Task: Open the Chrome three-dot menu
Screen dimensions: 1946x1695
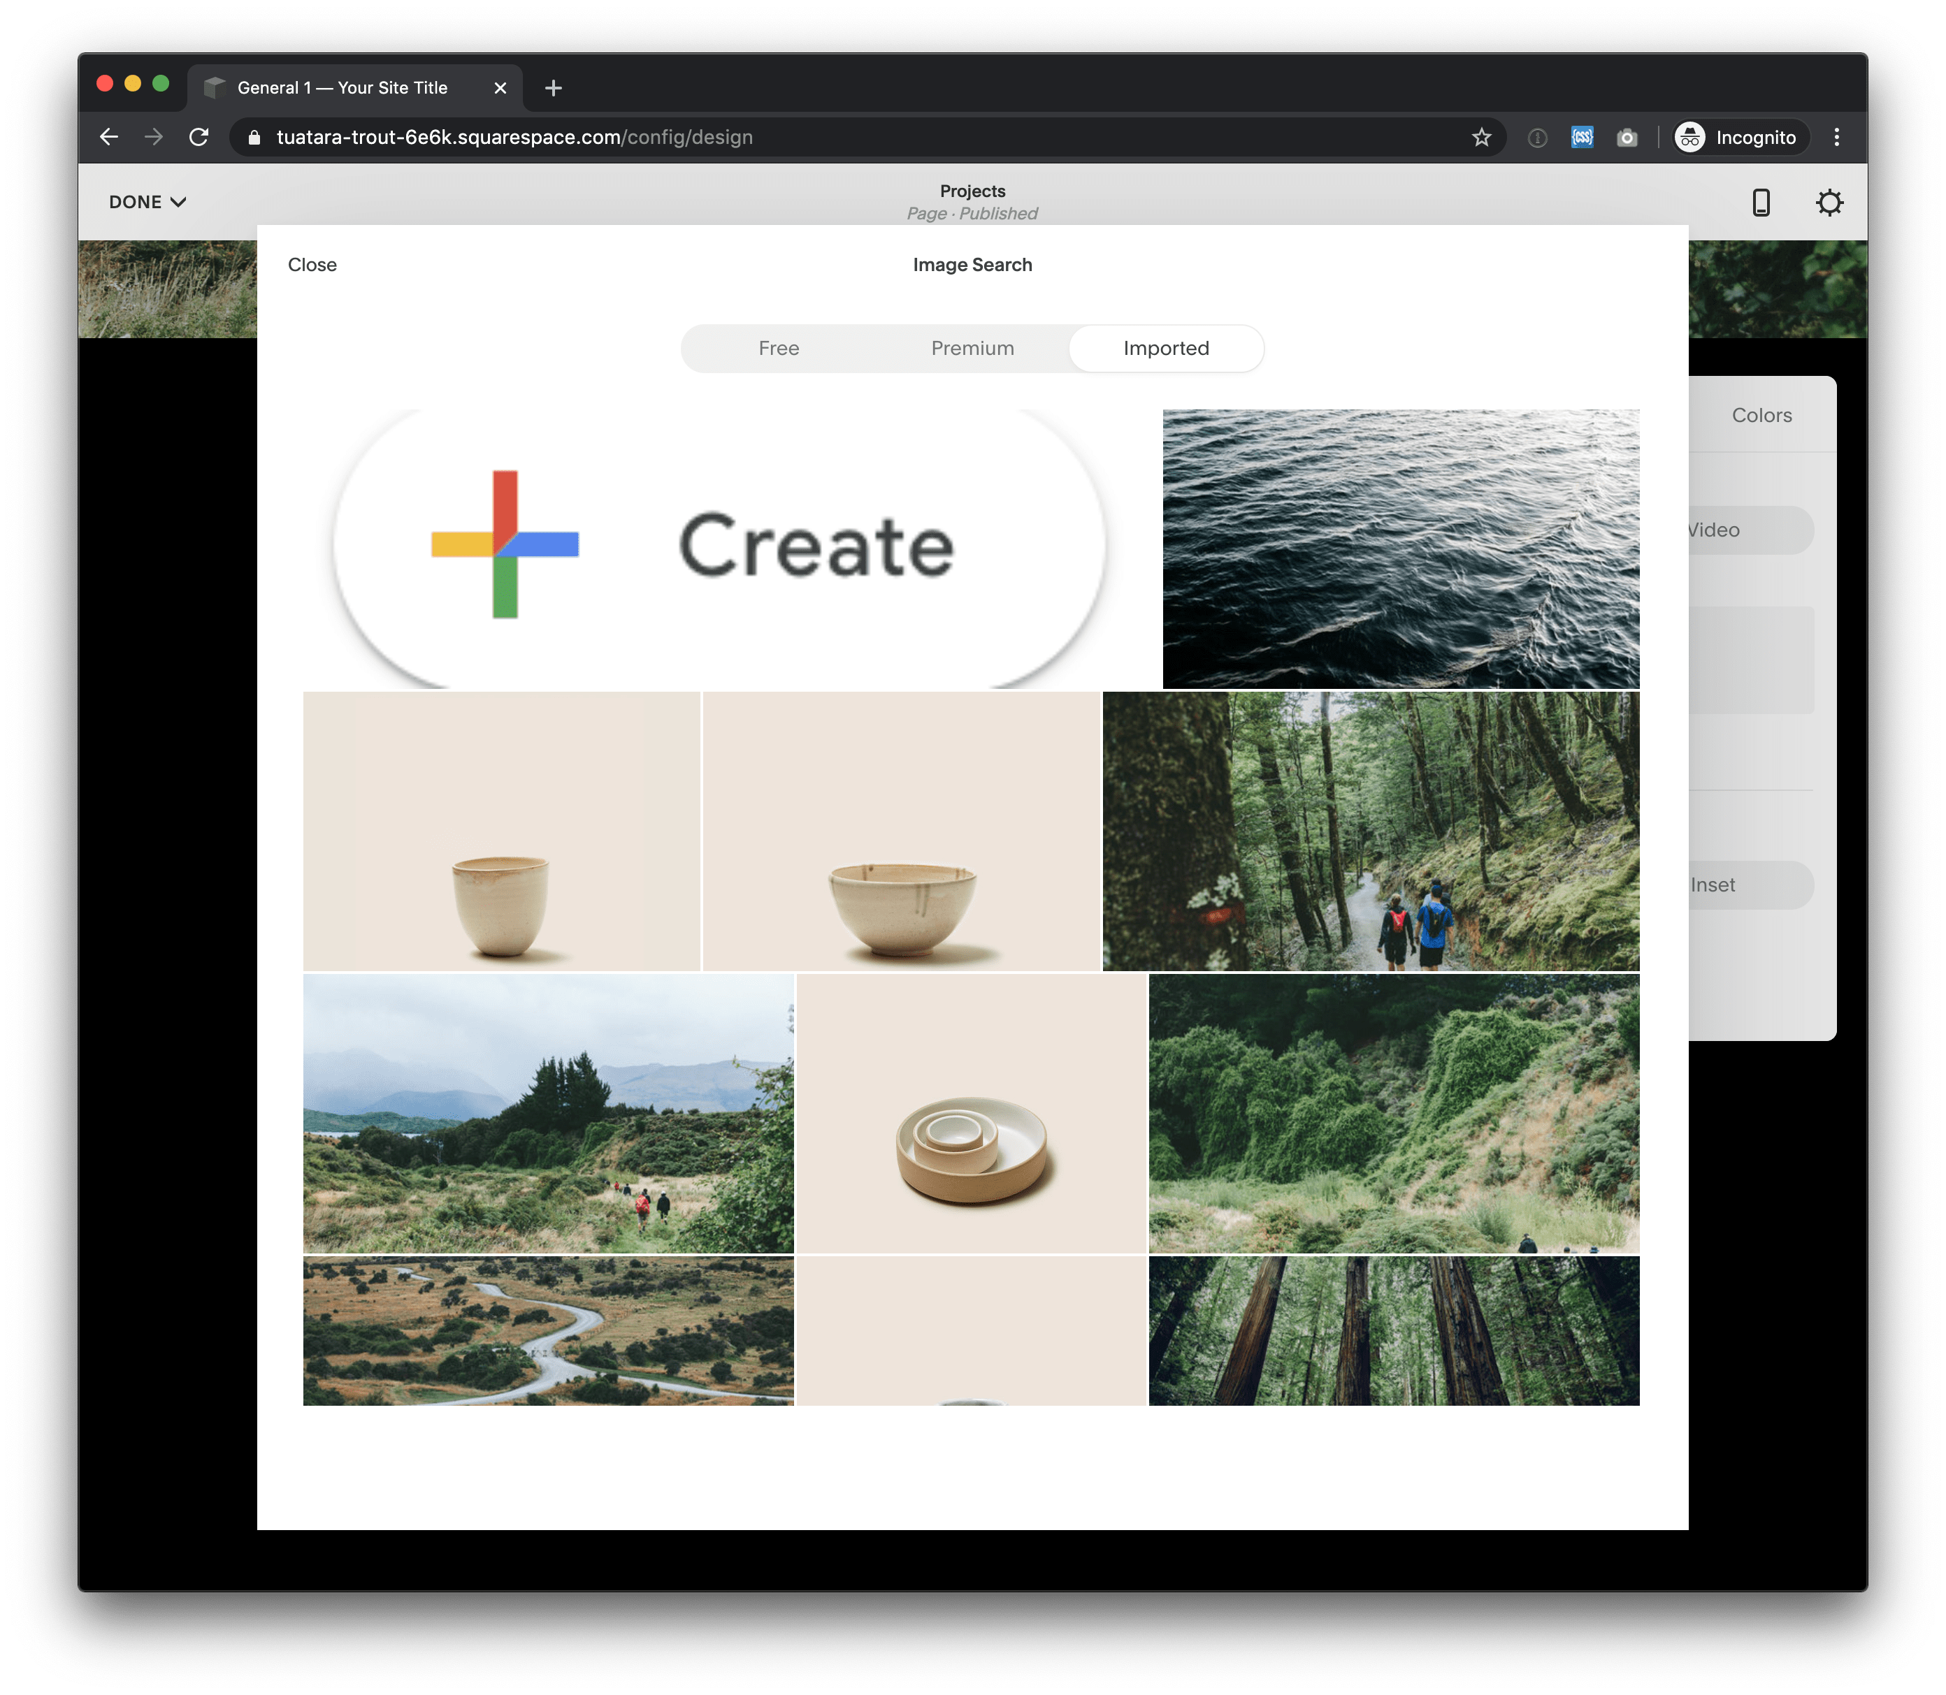Action: [1836, 137]
